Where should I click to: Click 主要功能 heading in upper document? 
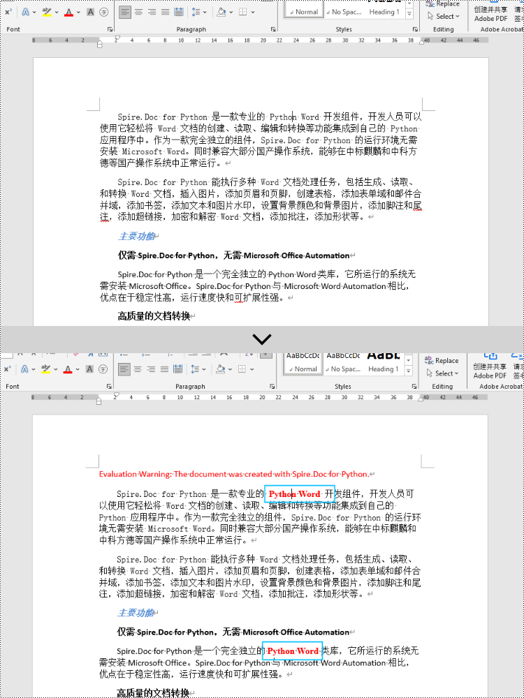click(x=136, y=236)
